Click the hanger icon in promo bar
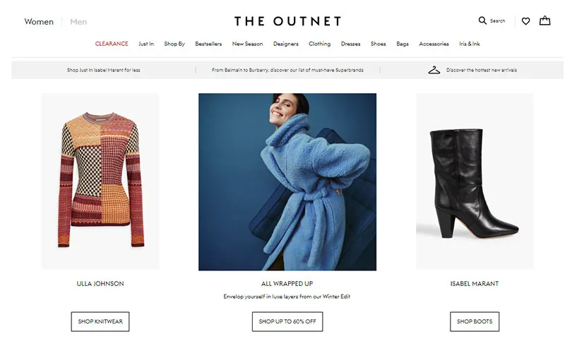Image resolution: width=565 pixels, height=339 pixels. coord(434,70)
